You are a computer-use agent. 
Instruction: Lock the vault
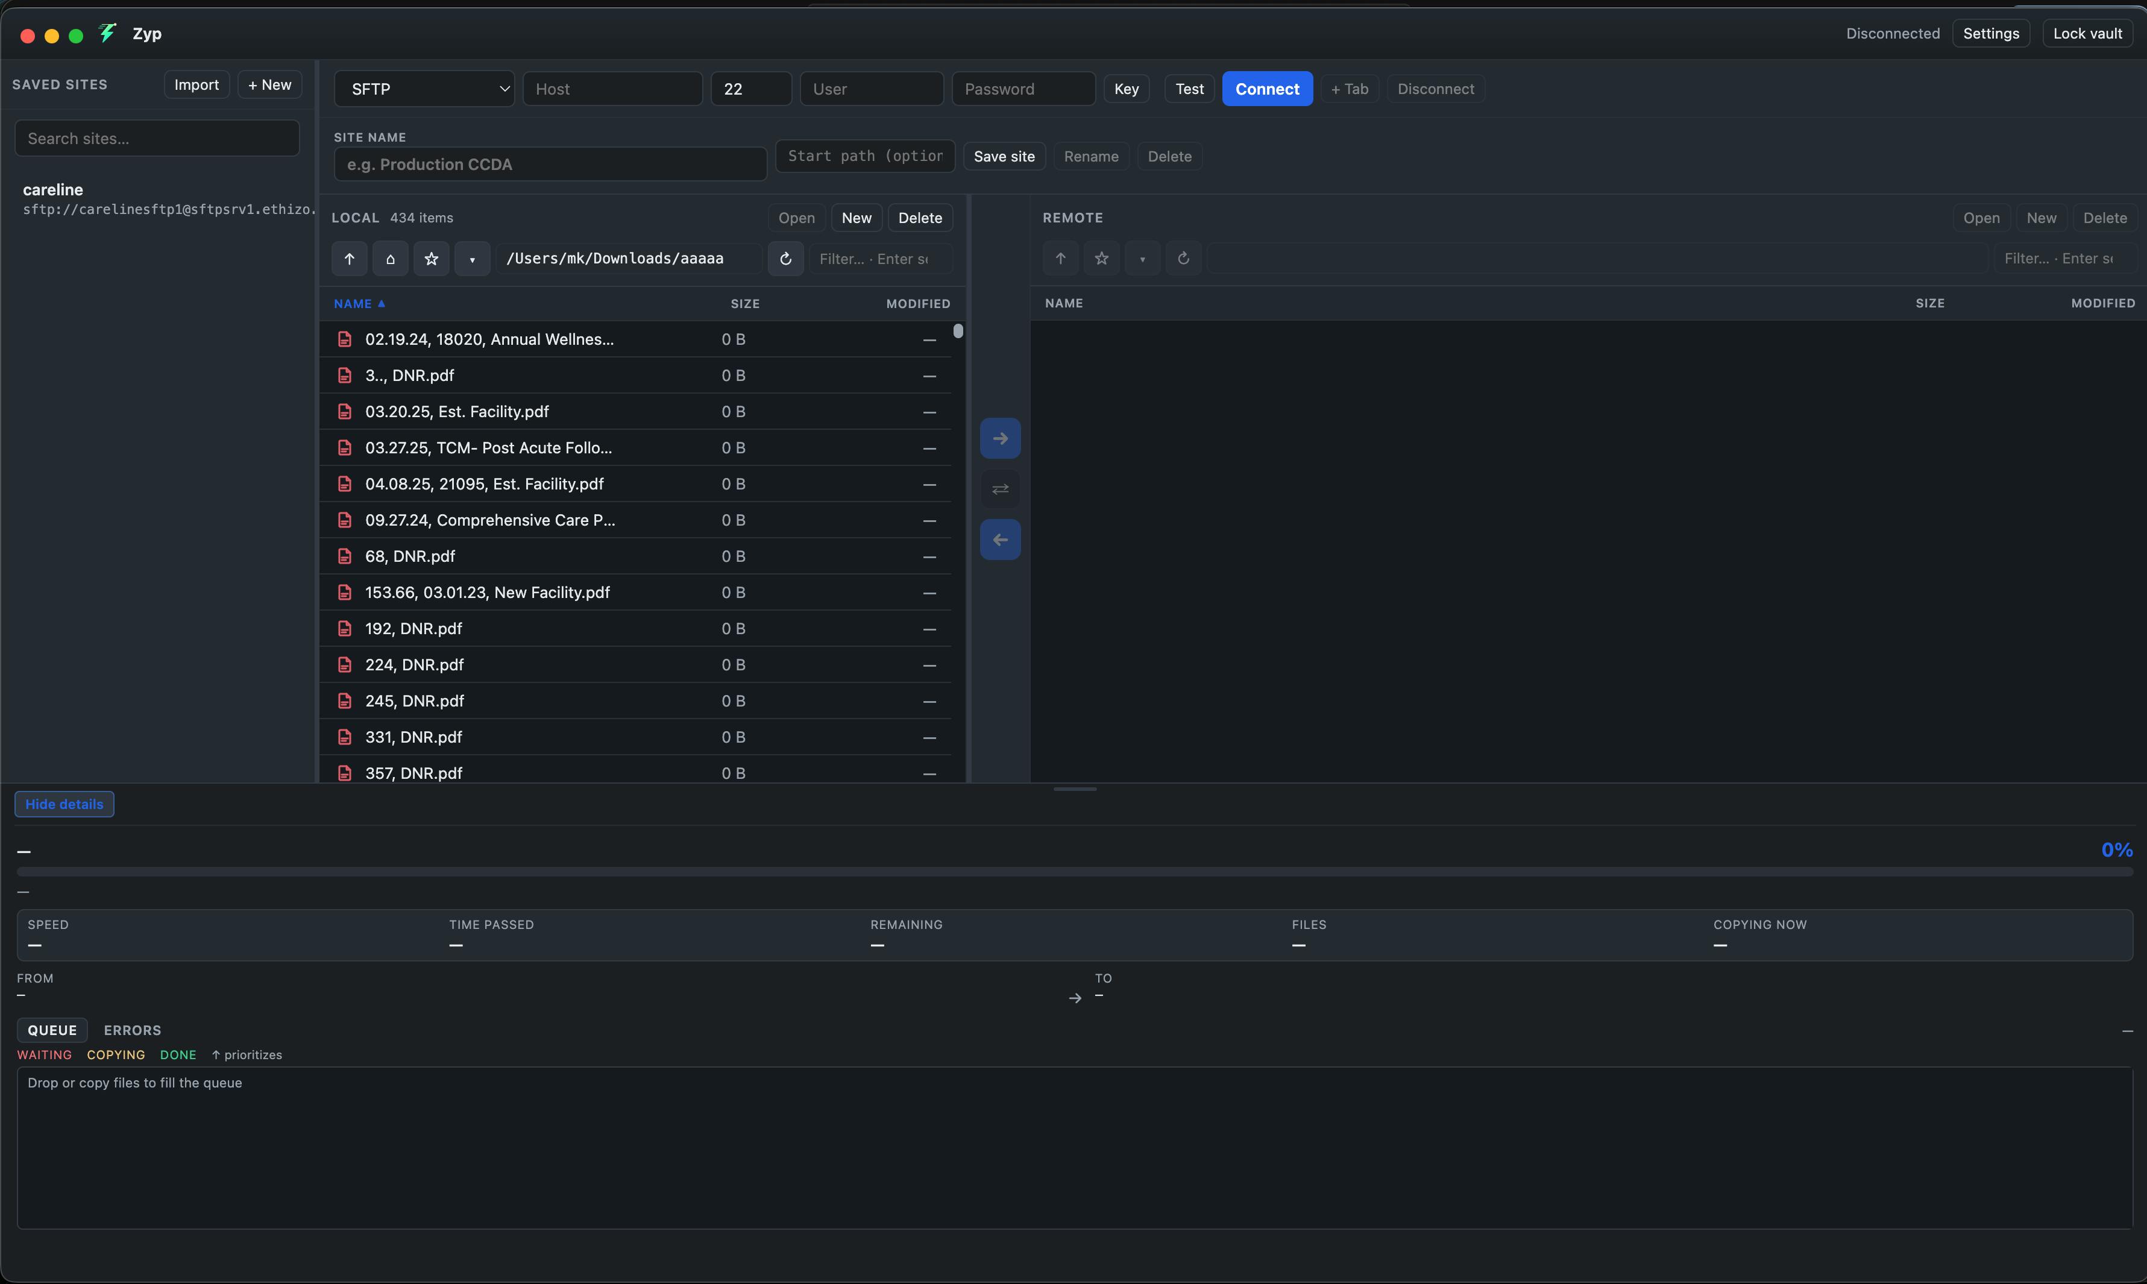(2087, 34)
